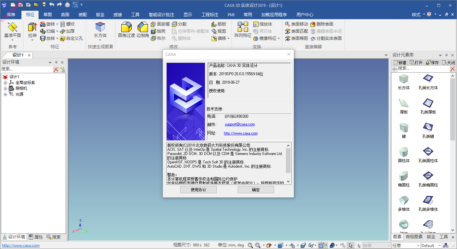Select the 筋板 rib tool
The height and width of the screenshot is (249, 457).
[x=219, y=24]
